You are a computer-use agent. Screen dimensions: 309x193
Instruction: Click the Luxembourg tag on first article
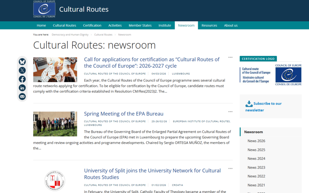[x=181, y=74]
